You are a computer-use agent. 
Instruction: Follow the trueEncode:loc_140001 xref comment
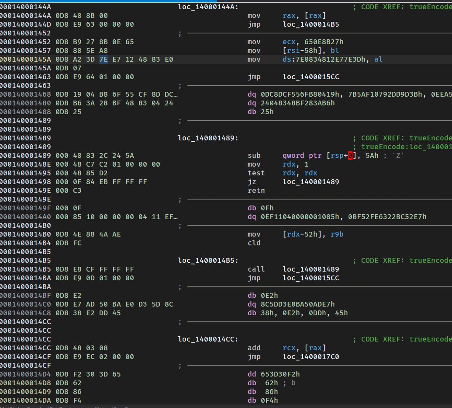pos(407,147)
